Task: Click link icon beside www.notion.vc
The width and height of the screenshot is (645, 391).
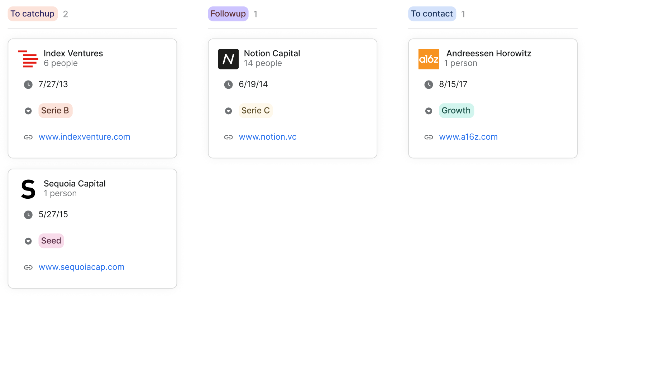Action: pos(228,137)
